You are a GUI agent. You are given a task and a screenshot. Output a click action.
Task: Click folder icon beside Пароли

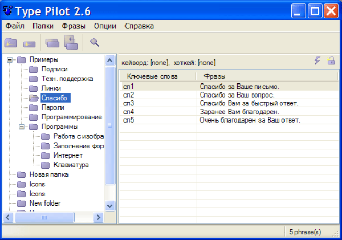pyautogui.click(x=34, y=108)
